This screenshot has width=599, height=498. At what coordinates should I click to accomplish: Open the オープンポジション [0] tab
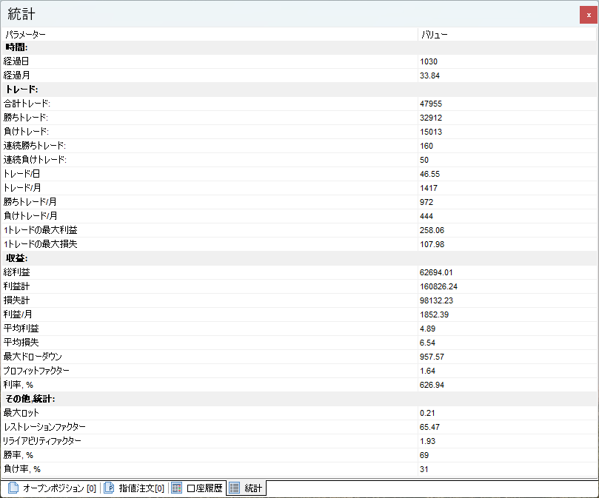tap(58, 488)
